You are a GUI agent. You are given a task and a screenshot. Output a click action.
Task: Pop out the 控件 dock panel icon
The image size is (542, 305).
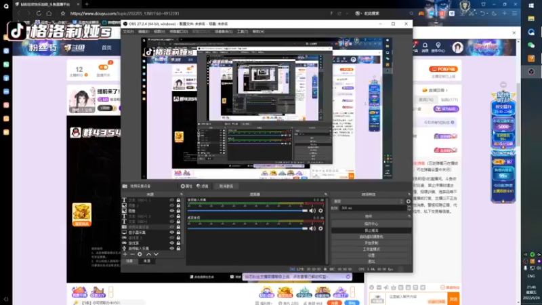tap(409, 216)
